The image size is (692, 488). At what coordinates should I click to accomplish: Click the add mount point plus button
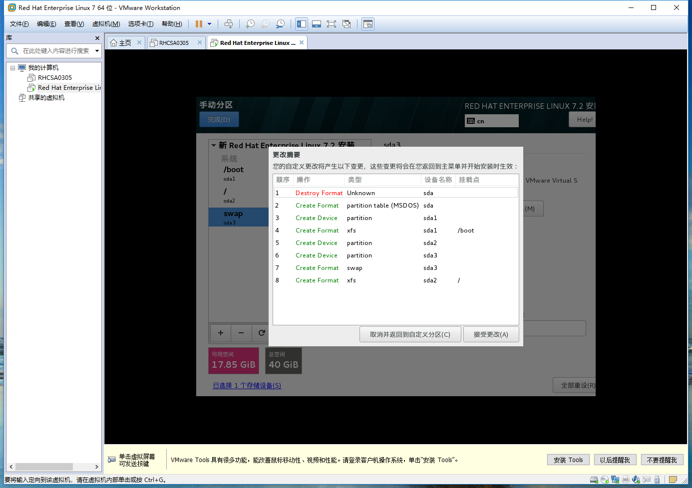coord(221,333)
